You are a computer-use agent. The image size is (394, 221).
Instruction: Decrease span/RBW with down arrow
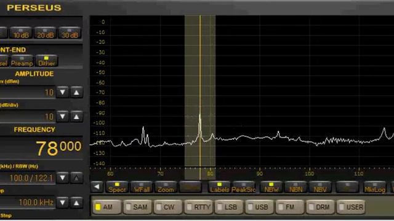pyautogui.click(x=63, y=178)
